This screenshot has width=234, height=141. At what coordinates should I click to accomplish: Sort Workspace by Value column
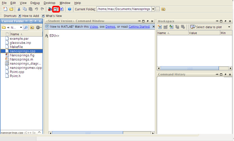(x=204, y=33)
